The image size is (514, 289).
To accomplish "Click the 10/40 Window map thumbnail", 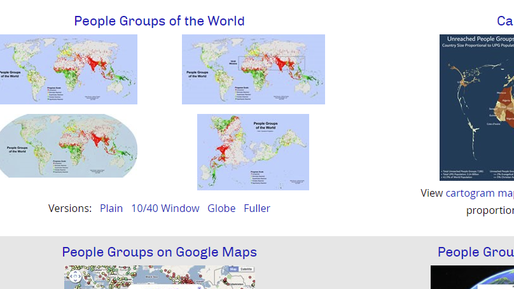I will pos(253,69).
